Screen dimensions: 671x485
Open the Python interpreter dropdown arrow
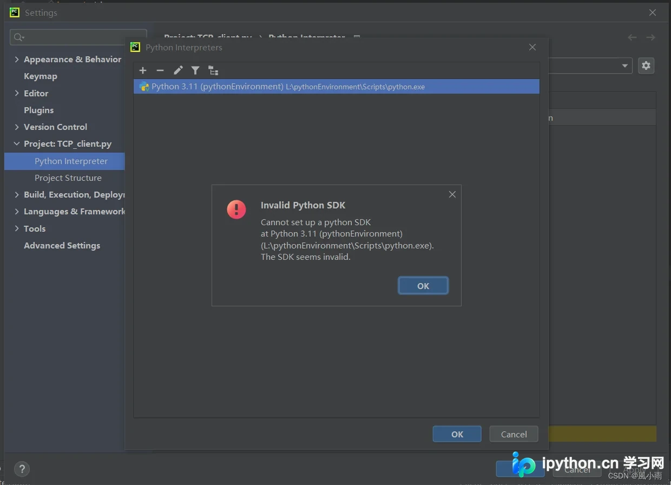(x=626, y=65)
